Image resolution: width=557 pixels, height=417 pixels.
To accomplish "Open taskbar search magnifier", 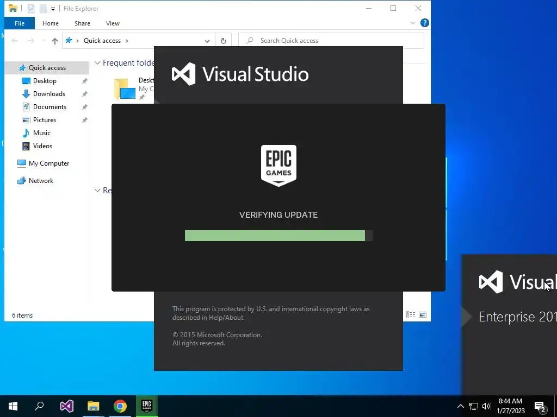I will tap(39, 406).
